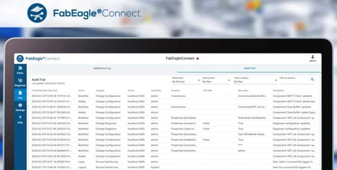The image size is (337, 170).
Task: Click the 'Test (WriteNode' new value cell
Action: [x=252, y=134]
